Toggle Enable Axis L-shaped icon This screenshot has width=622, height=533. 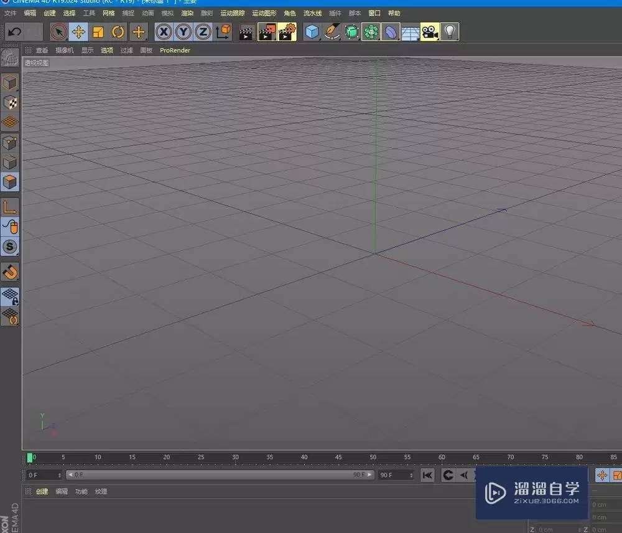click(10, 207)
